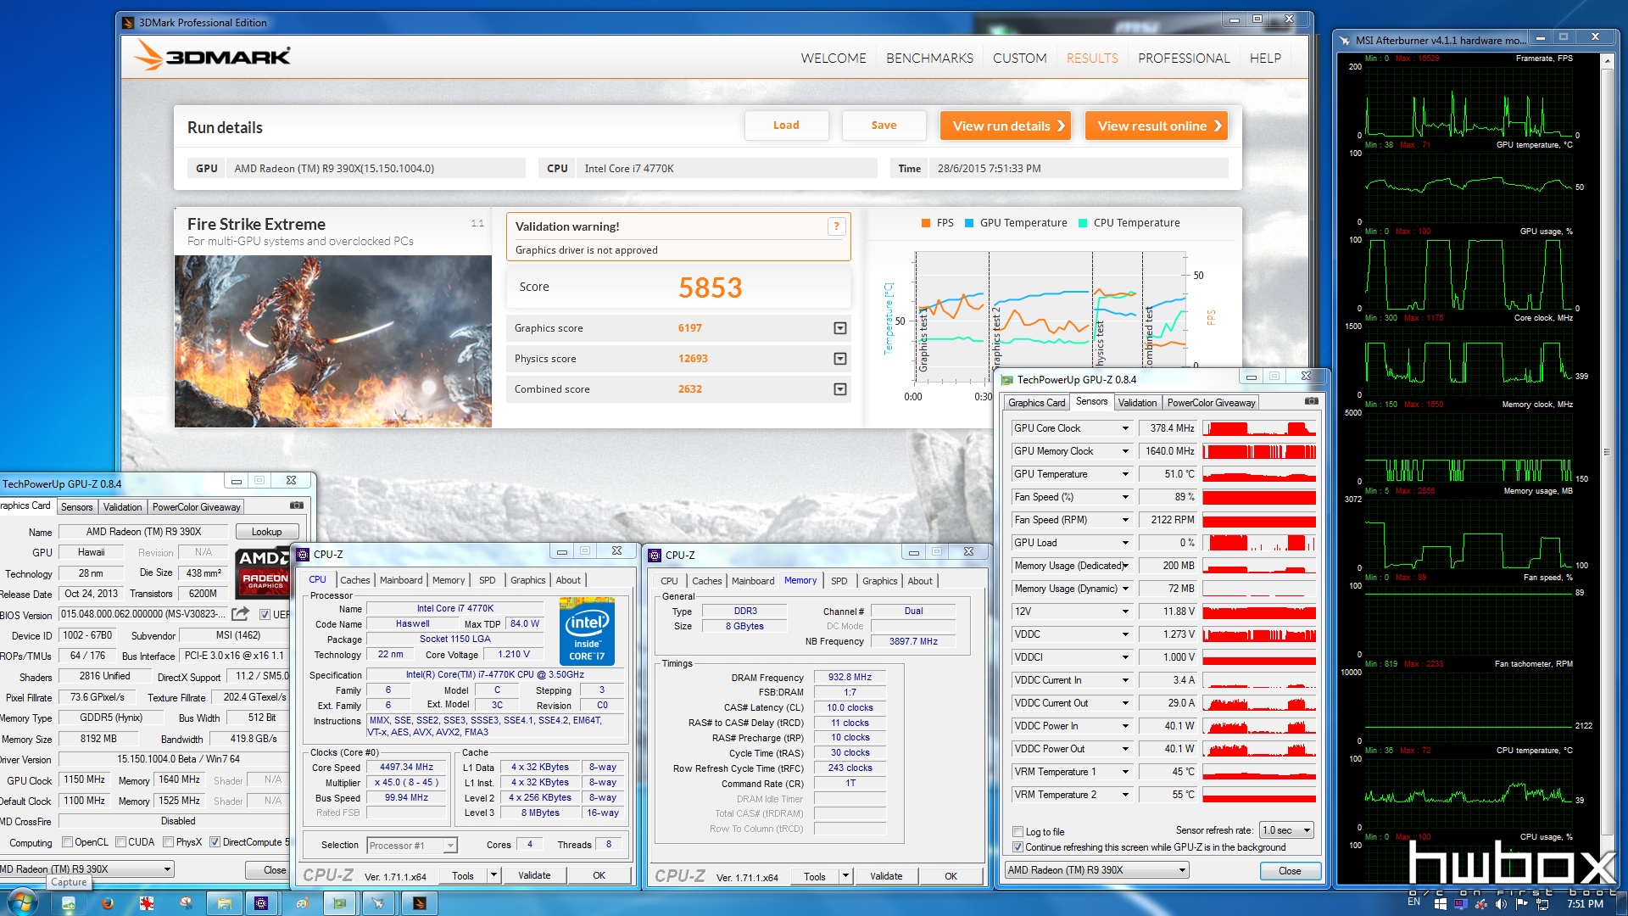Click View result online button
This screenshot has width=1628, height=916.
tap(1157, 126)
